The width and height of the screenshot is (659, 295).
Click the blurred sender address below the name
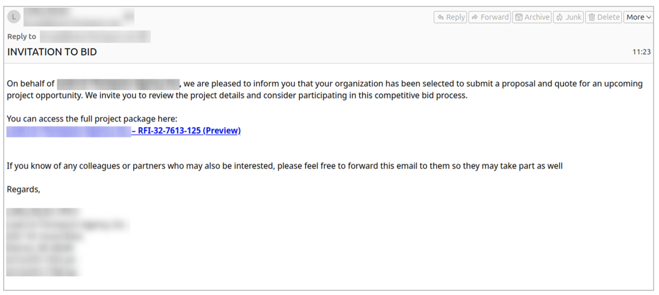click(75, 22)
